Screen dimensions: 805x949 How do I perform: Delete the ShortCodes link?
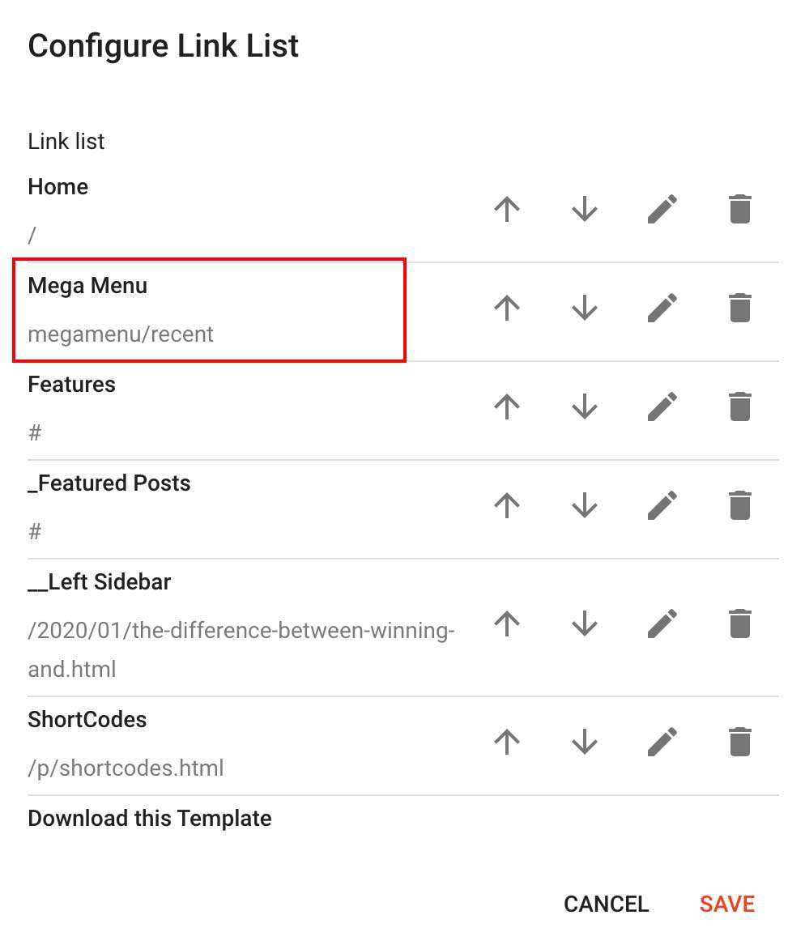(739, 742)
